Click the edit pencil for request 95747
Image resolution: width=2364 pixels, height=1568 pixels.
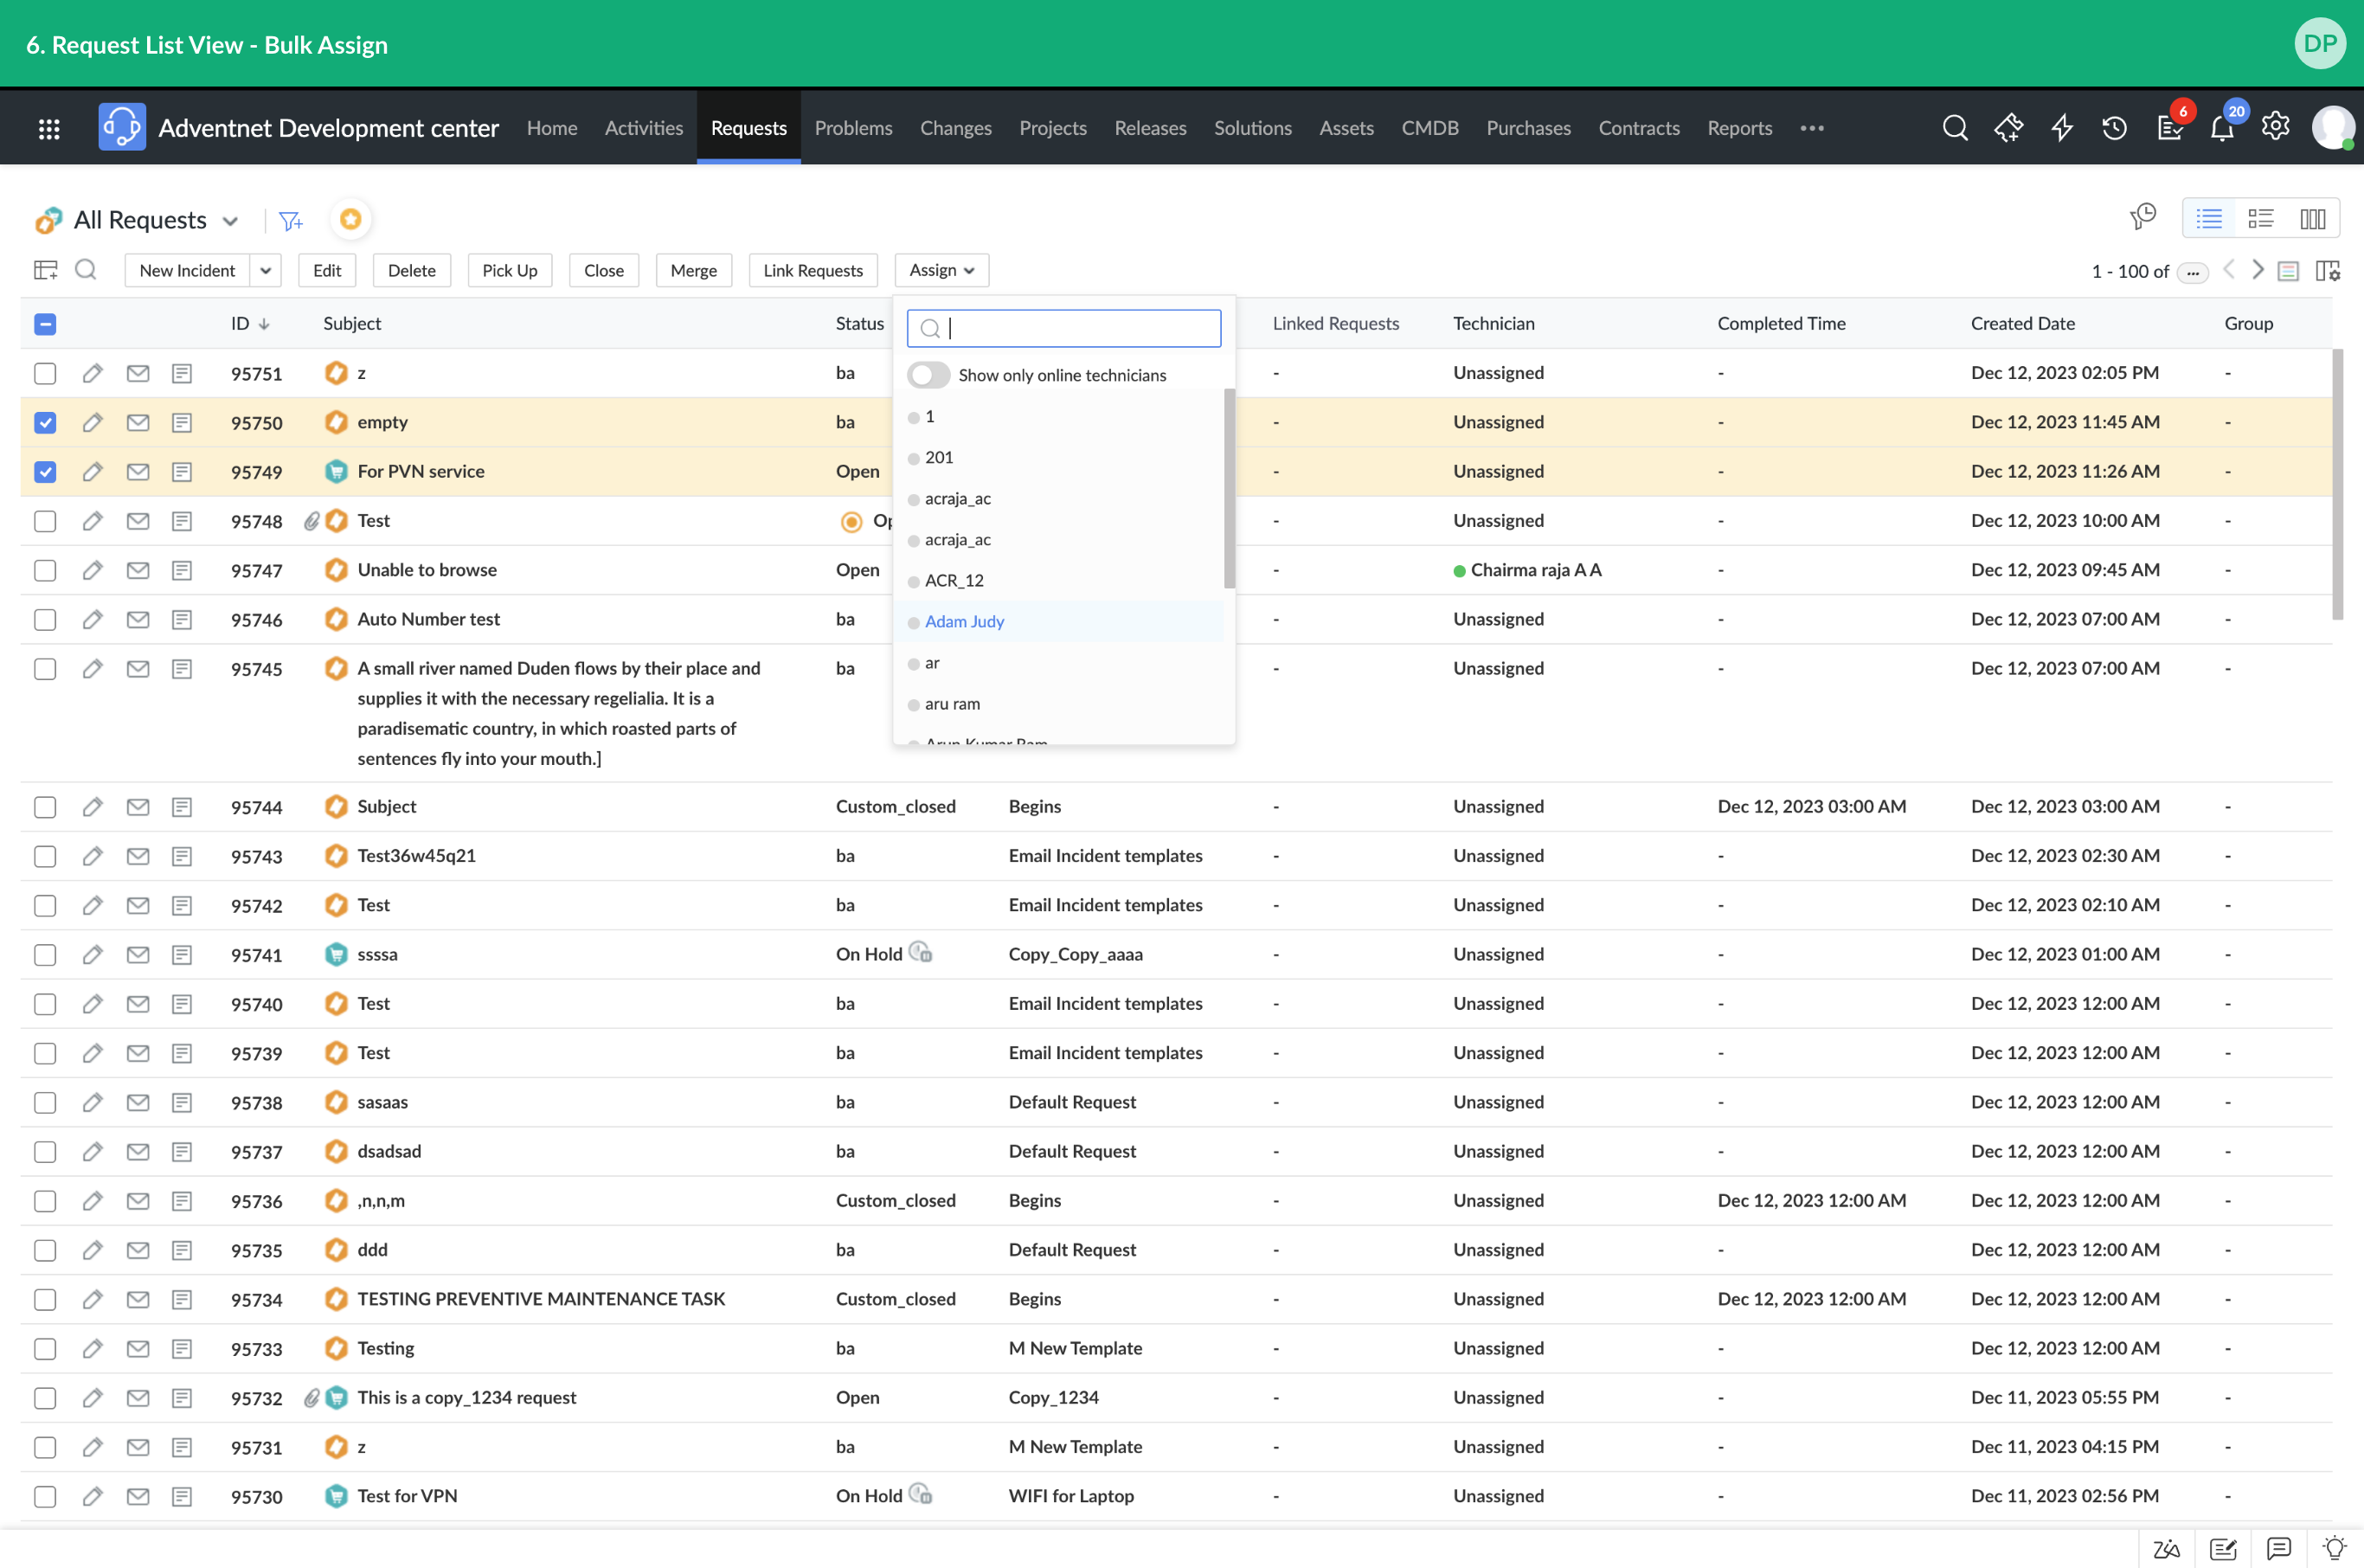tap(92, 570)
